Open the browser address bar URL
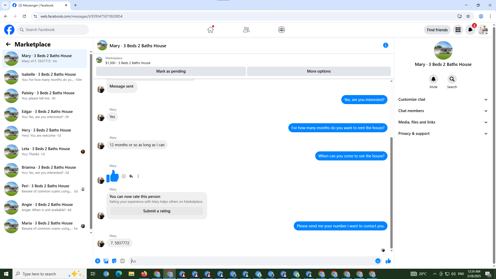Screen dimensions: 496x279 point(81,16)
